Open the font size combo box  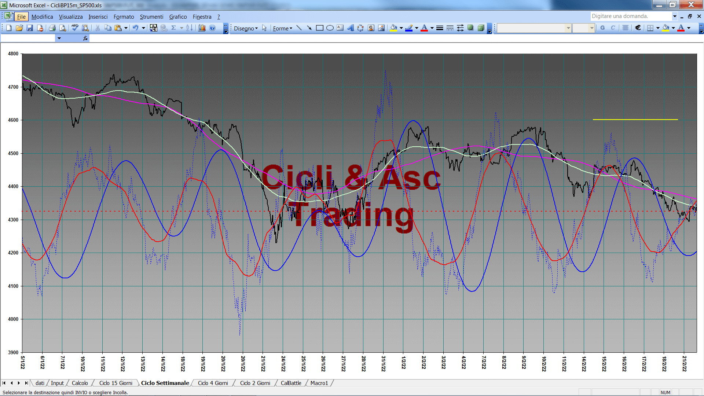583,28
